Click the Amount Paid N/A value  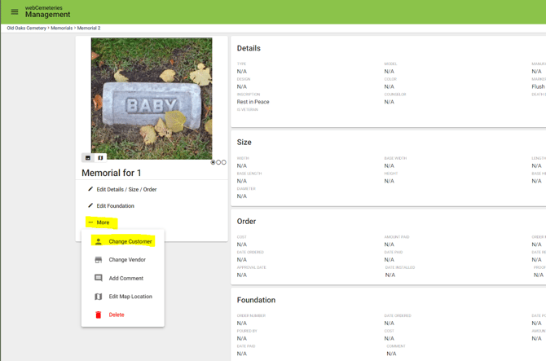coord(390,244)
